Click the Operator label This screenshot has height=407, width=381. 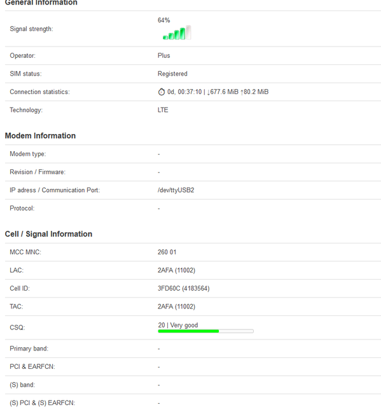tap(22, 55)
